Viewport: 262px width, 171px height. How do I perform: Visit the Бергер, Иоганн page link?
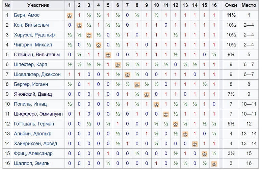coord(31,84)
